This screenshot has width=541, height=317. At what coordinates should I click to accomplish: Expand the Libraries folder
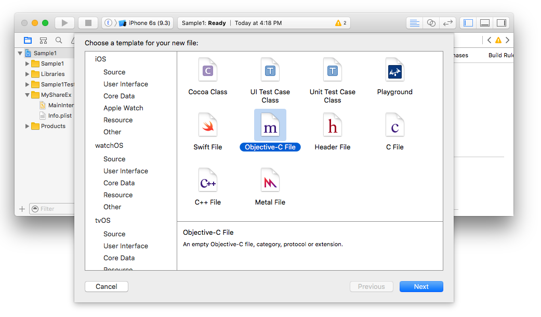pos(28,74)
